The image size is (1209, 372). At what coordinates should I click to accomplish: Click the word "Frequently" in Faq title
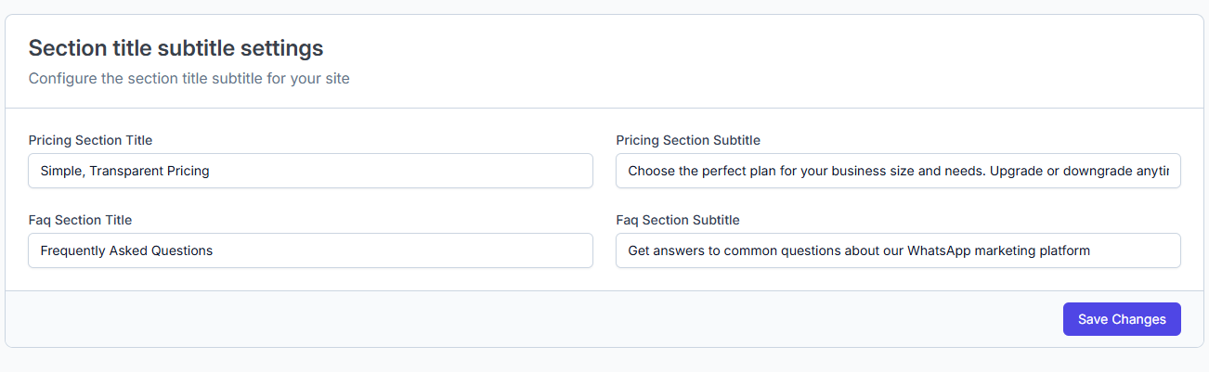pyautogui.click(x=74, y=250)
